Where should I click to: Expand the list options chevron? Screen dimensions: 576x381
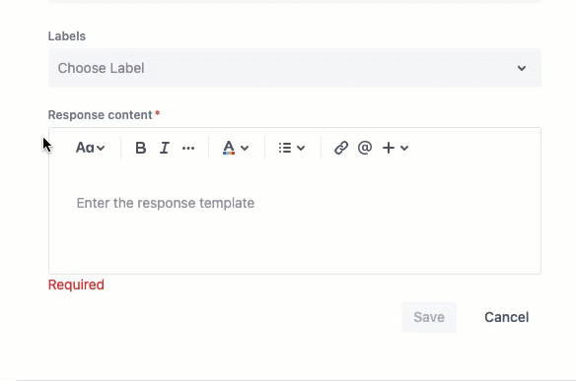pos(301,148)
